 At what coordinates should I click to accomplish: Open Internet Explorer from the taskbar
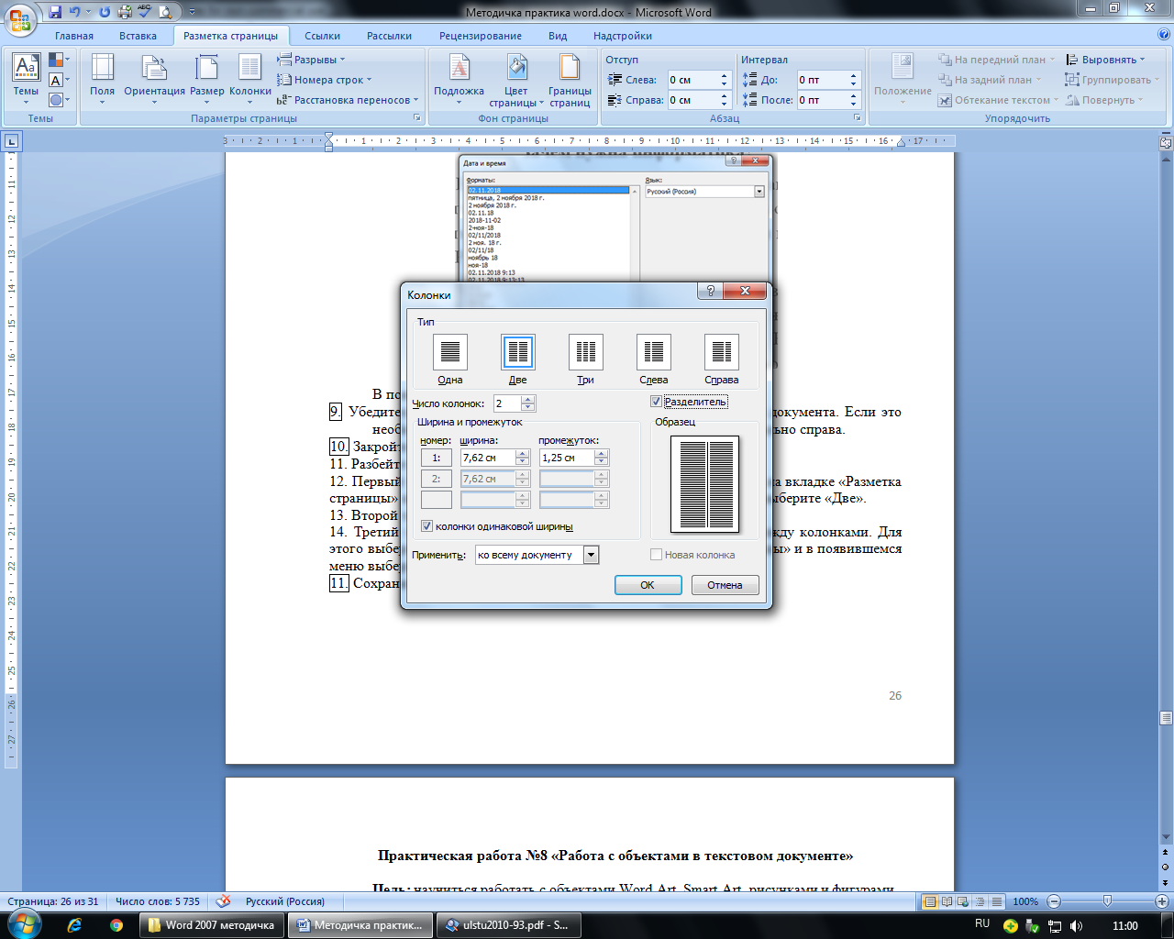pyautogui.click(x=74, y=925)
